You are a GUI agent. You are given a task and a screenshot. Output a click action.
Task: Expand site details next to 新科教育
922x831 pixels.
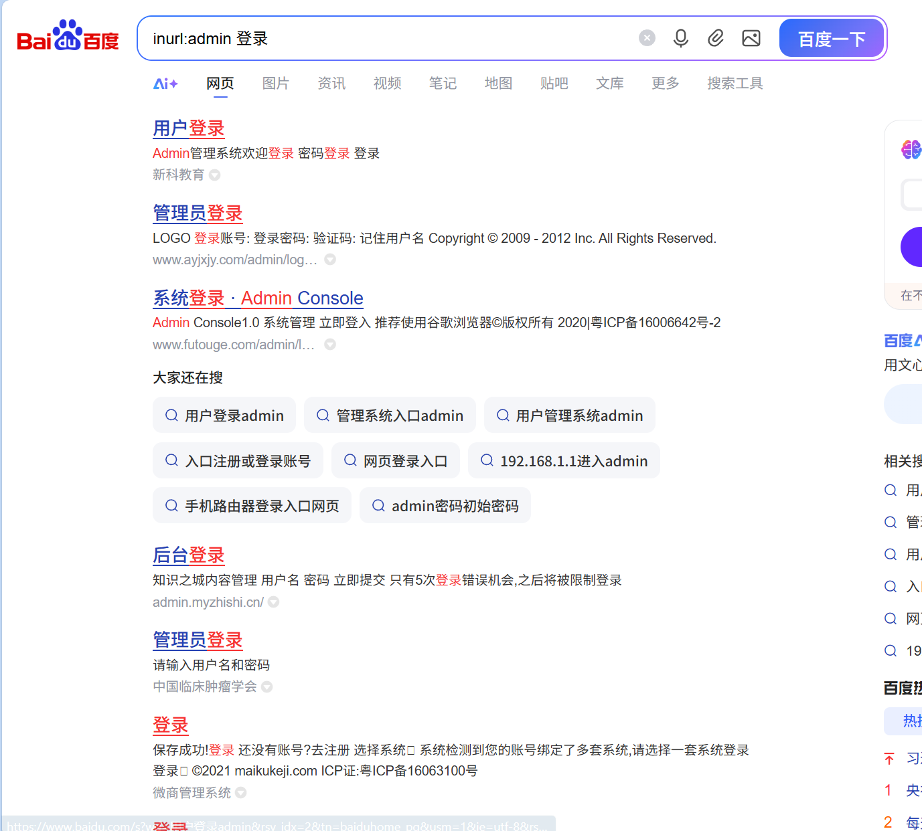pos(214,175)
